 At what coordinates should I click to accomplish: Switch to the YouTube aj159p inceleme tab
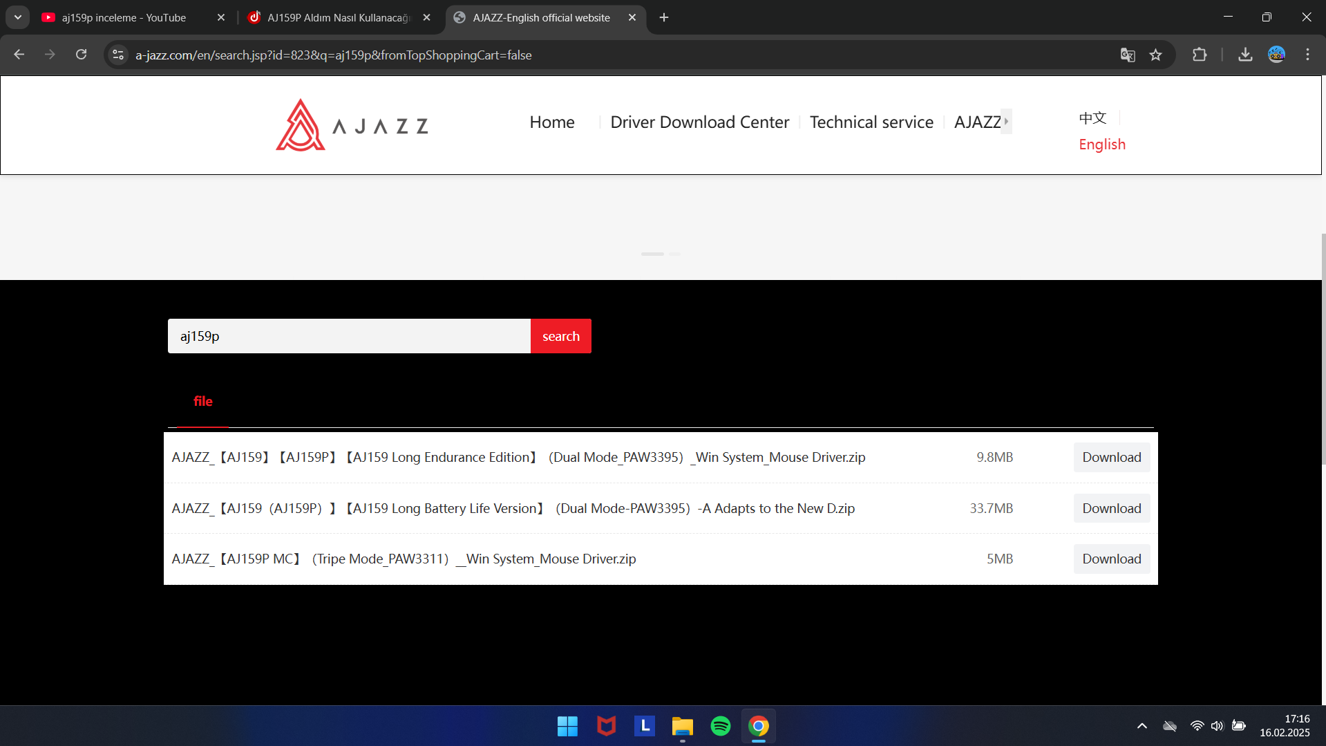pos(124,17)
